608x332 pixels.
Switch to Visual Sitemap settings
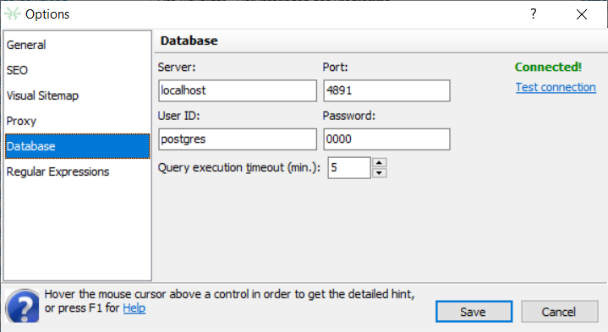click(77, 95)
